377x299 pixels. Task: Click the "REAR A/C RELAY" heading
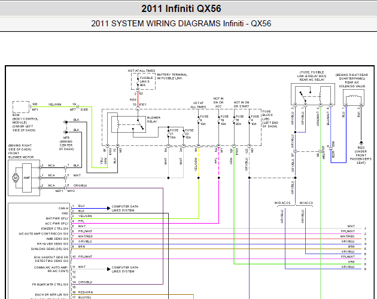coord(312,80)
